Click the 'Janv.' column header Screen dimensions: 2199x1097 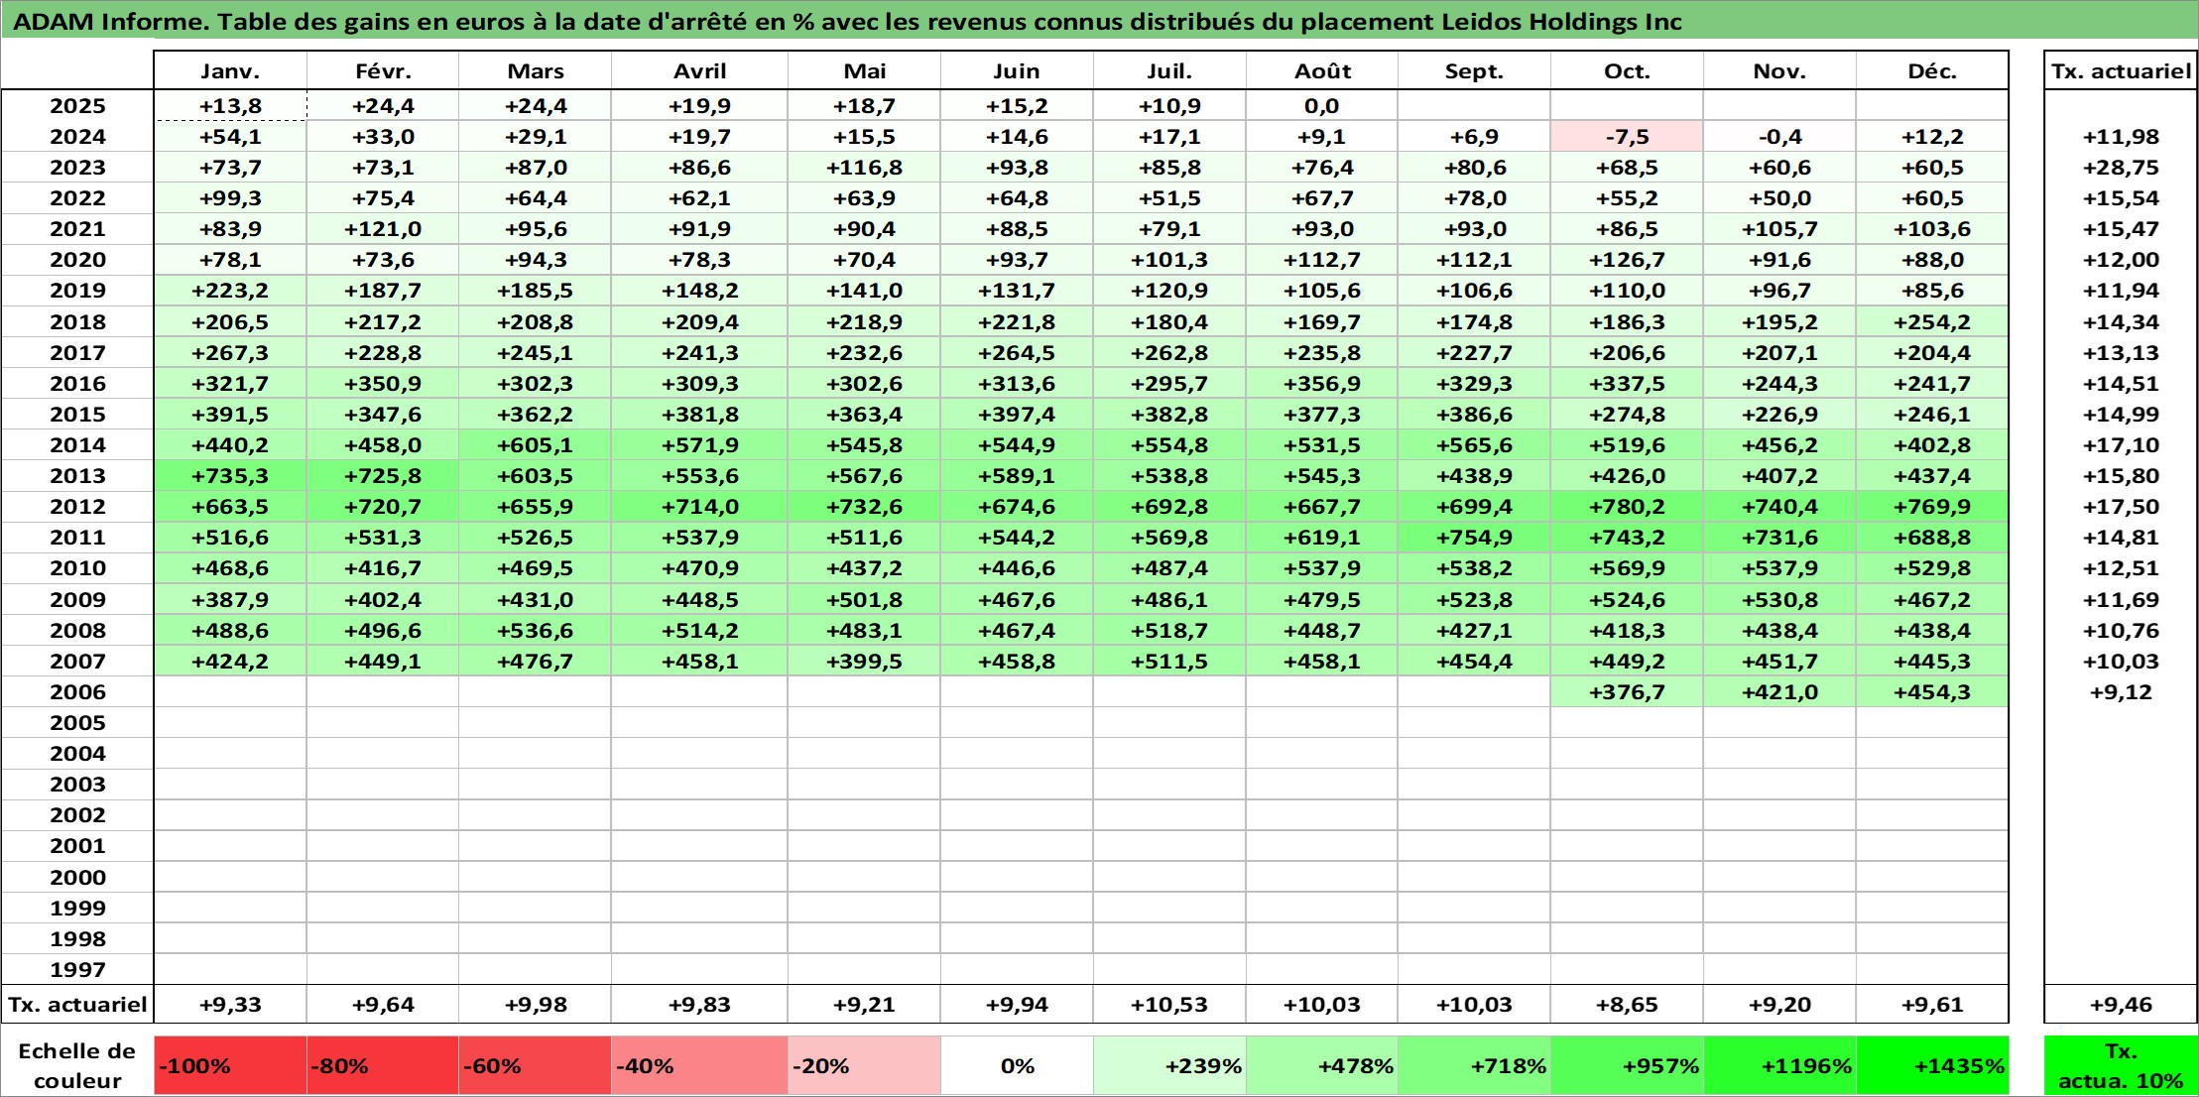click(230, 71)
